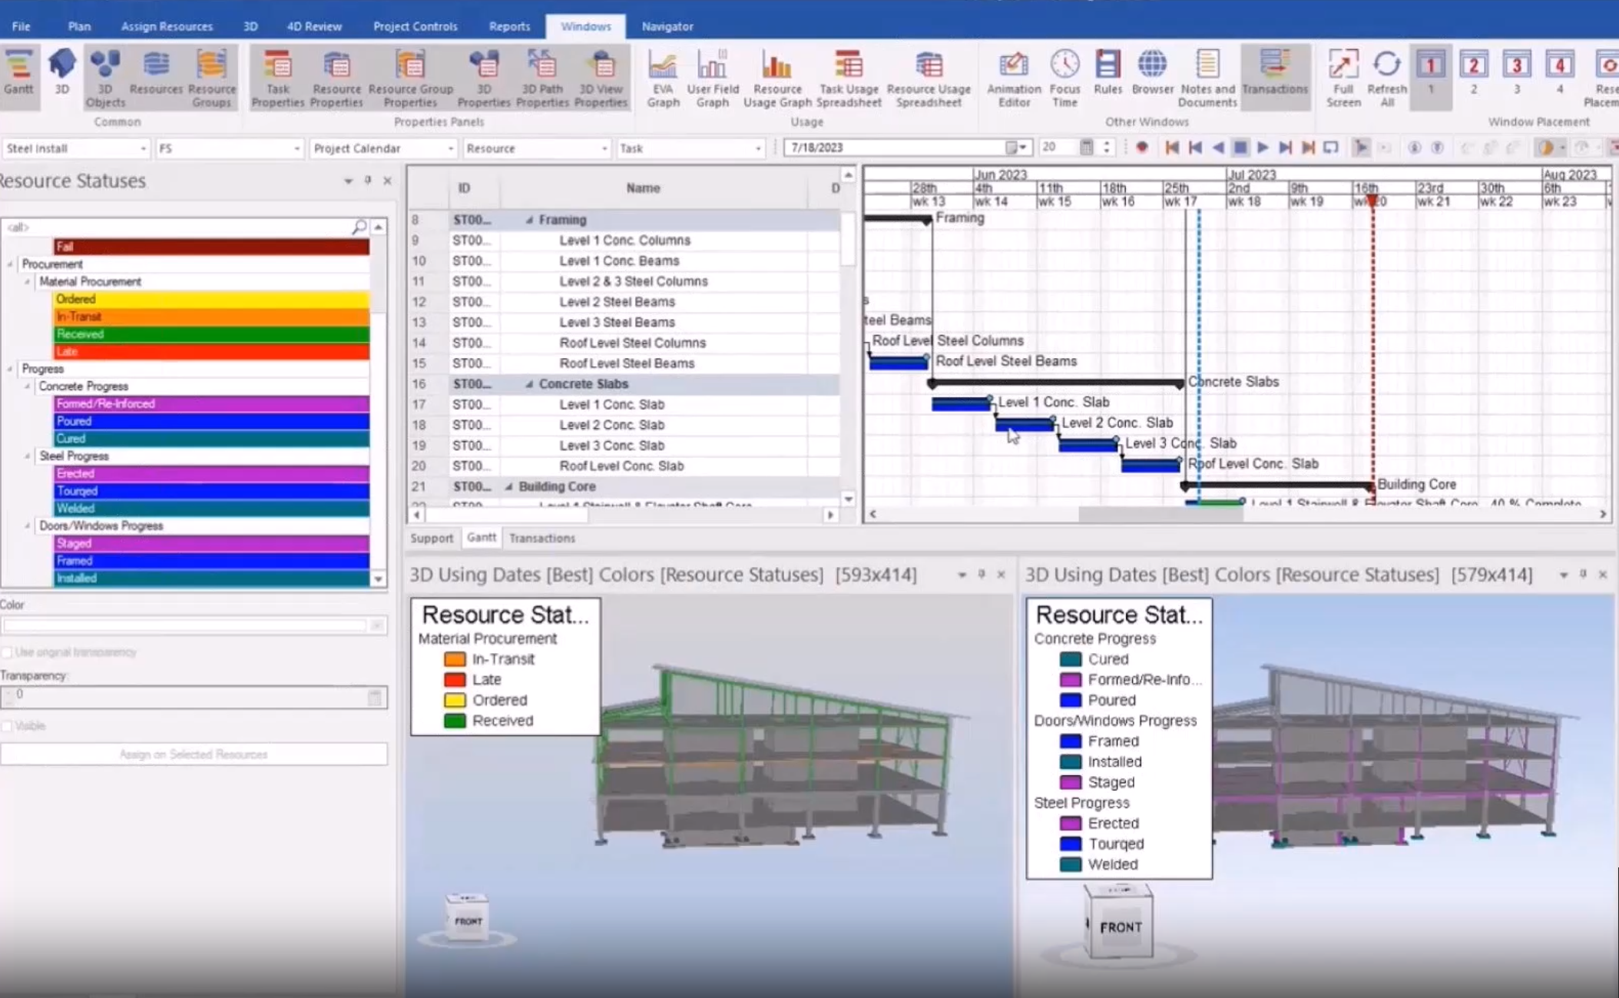The height and width of the screenshot is (998, 1619).
Task: Open the Animation Editor
Action: 1013,78
